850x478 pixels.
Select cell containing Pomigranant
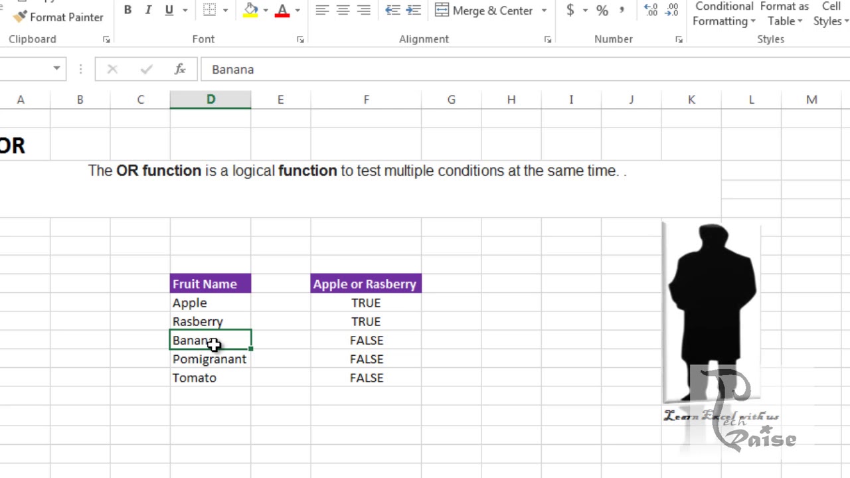tap(211, 359)
